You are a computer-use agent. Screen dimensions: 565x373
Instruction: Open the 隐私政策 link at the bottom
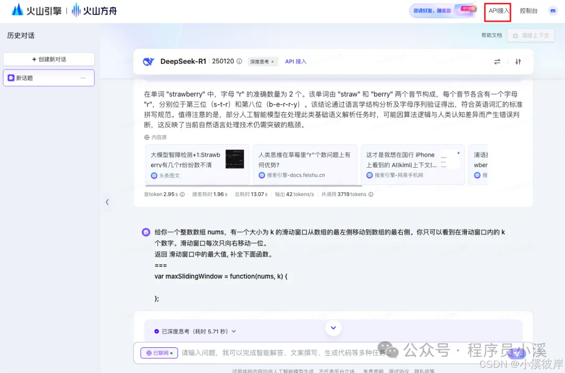[424, 371]
